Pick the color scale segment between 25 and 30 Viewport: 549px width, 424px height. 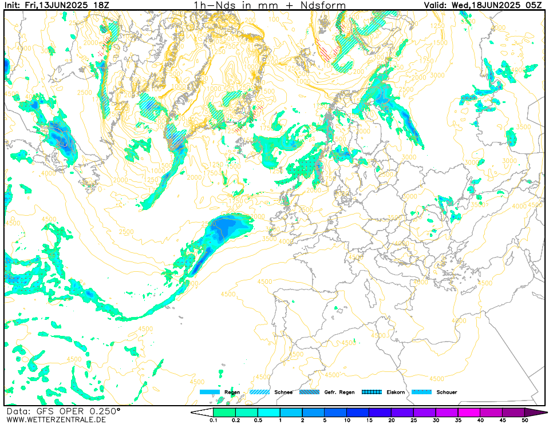425,413
